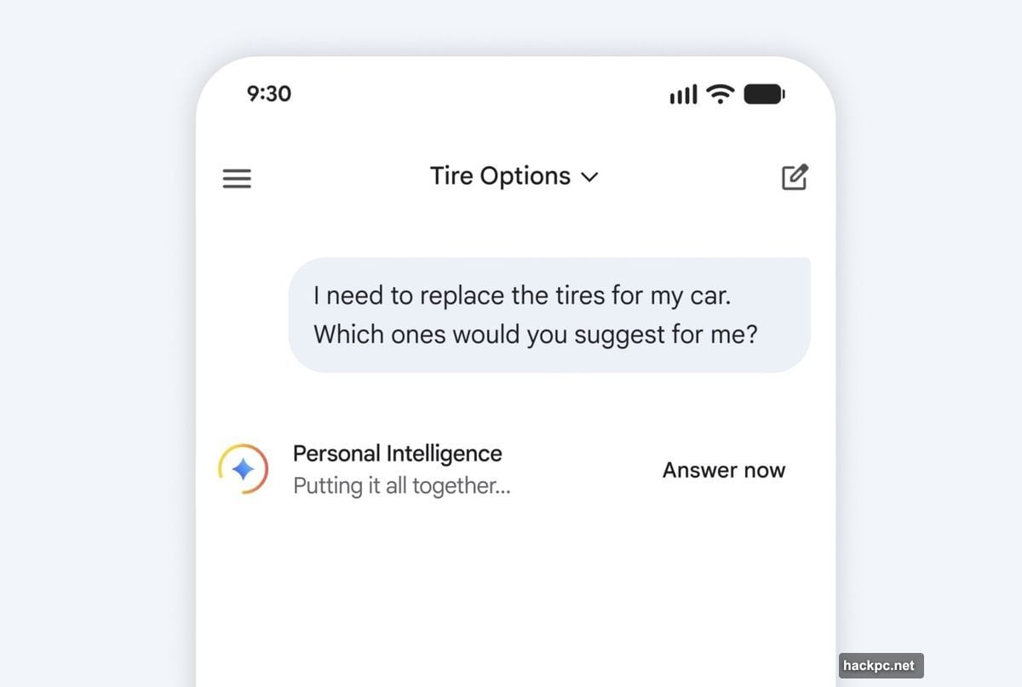Screen dimensions: 1022x687
Task: Click the "Tire Options" conversation title
Action: [500, 176]
